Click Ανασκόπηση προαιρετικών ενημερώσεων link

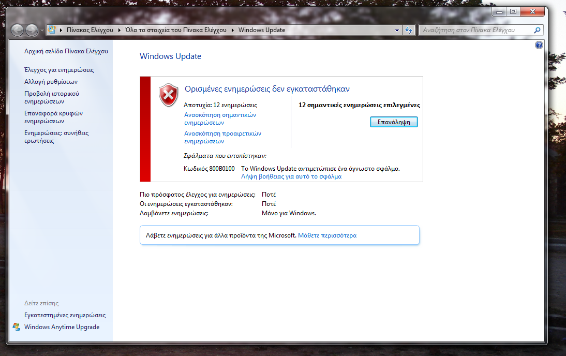point(222,137)
